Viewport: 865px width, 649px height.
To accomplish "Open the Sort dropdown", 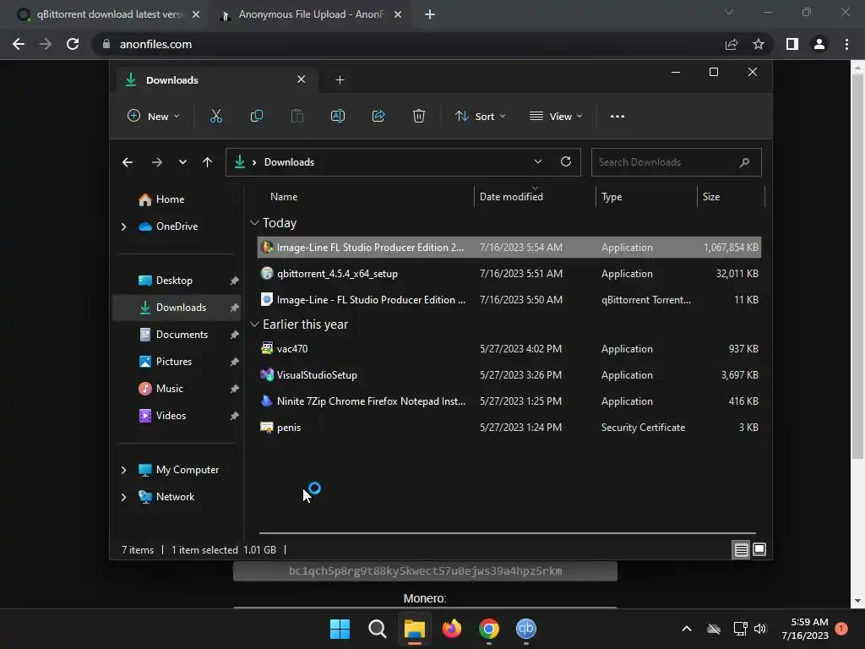I will 480,116.
